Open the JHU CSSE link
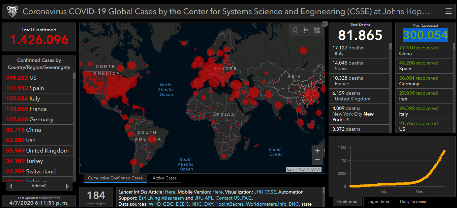 click(265, 192)
